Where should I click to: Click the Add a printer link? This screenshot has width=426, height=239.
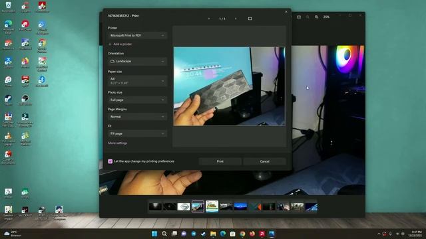(x=120, y=44)
